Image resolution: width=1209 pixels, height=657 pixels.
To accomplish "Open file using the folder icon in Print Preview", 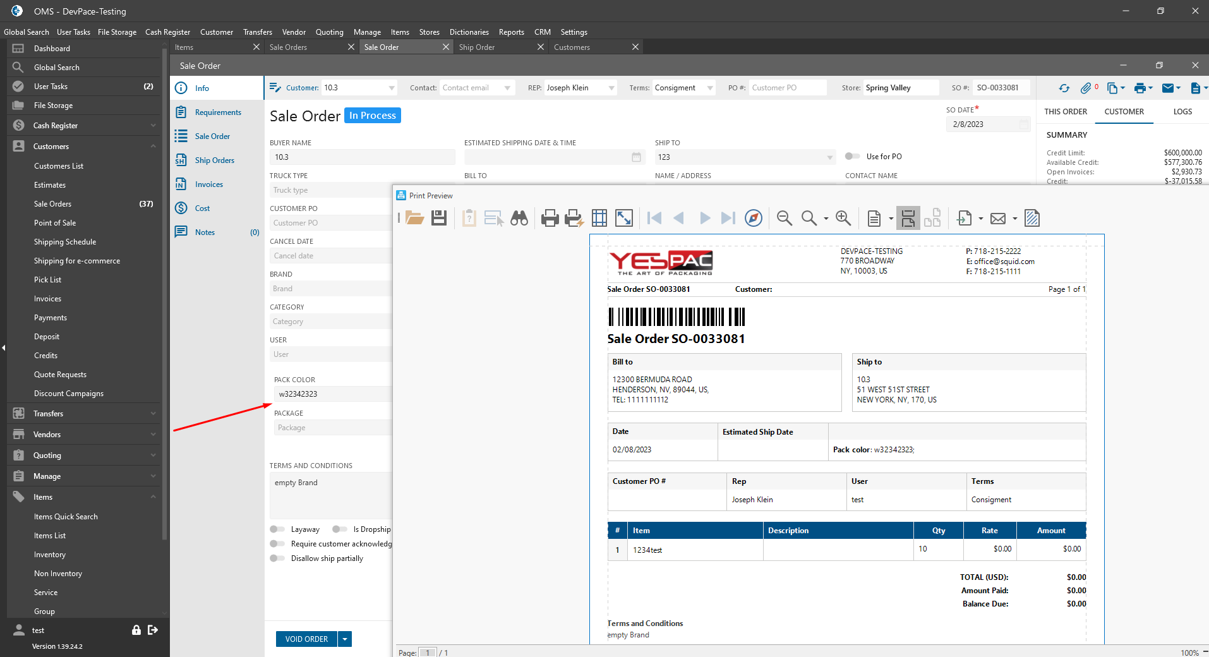I will 415,219.
